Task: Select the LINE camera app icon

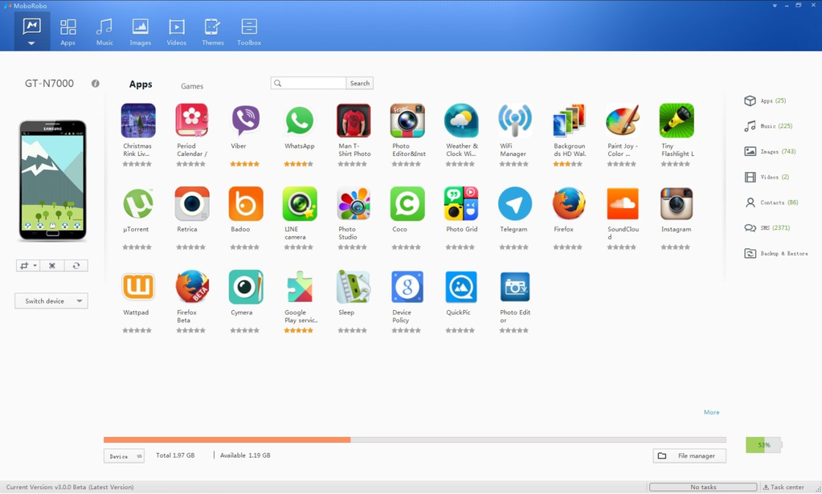Action: (300, 204)
